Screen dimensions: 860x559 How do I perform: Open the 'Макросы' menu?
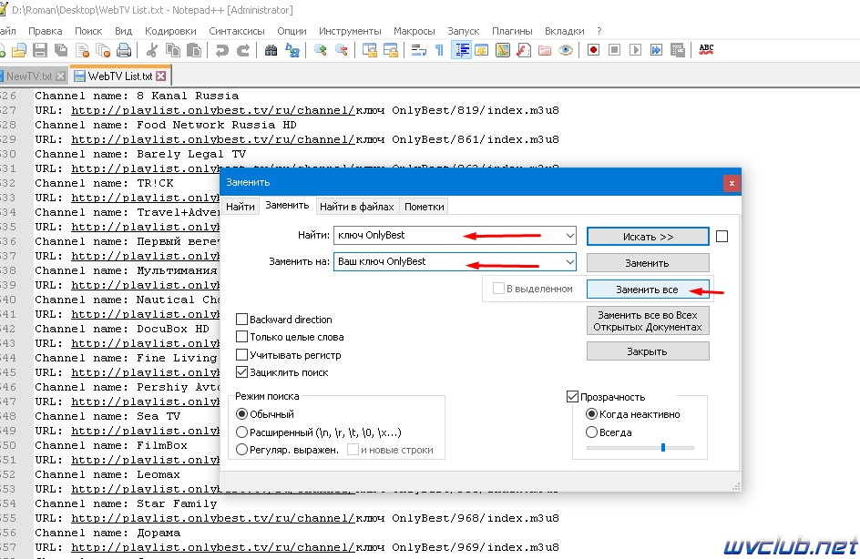click(x=415, y=31)
